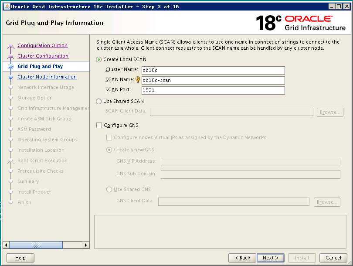Click the Installation Location step

[41, 150]
